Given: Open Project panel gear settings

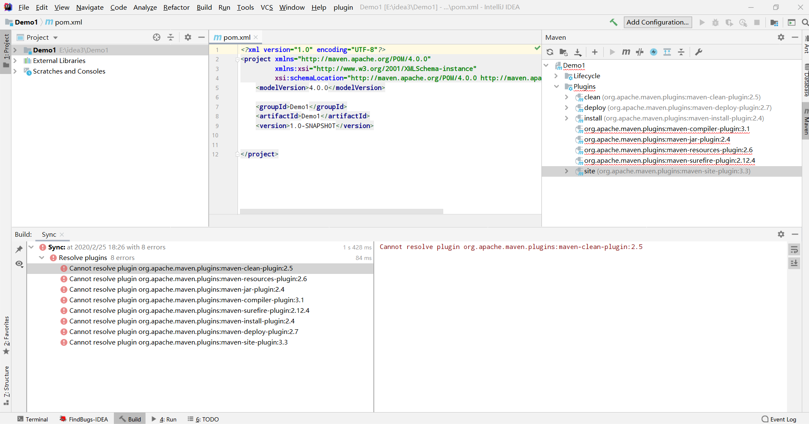Looking at the screenshot, I should pos(188,37).
